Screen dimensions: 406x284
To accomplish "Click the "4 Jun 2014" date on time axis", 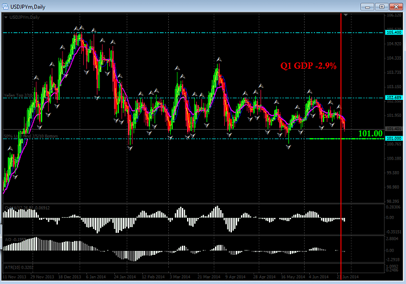I will click(x=319, y=277).
